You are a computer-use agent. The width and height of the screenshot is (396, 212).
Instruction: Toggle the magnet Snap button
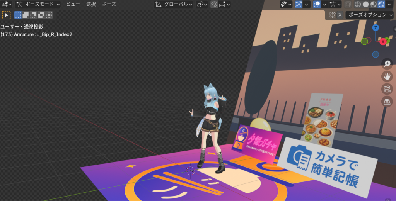coord(214,4)
